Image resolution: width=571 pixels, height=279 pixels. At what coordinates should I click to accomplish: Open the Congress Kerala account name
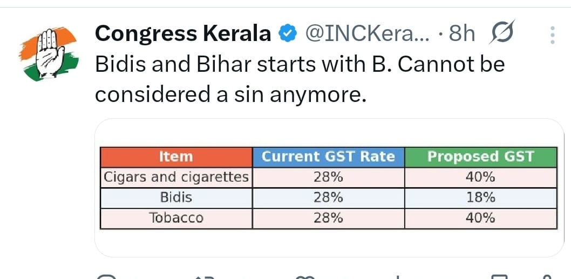click(x=183, y=34)
